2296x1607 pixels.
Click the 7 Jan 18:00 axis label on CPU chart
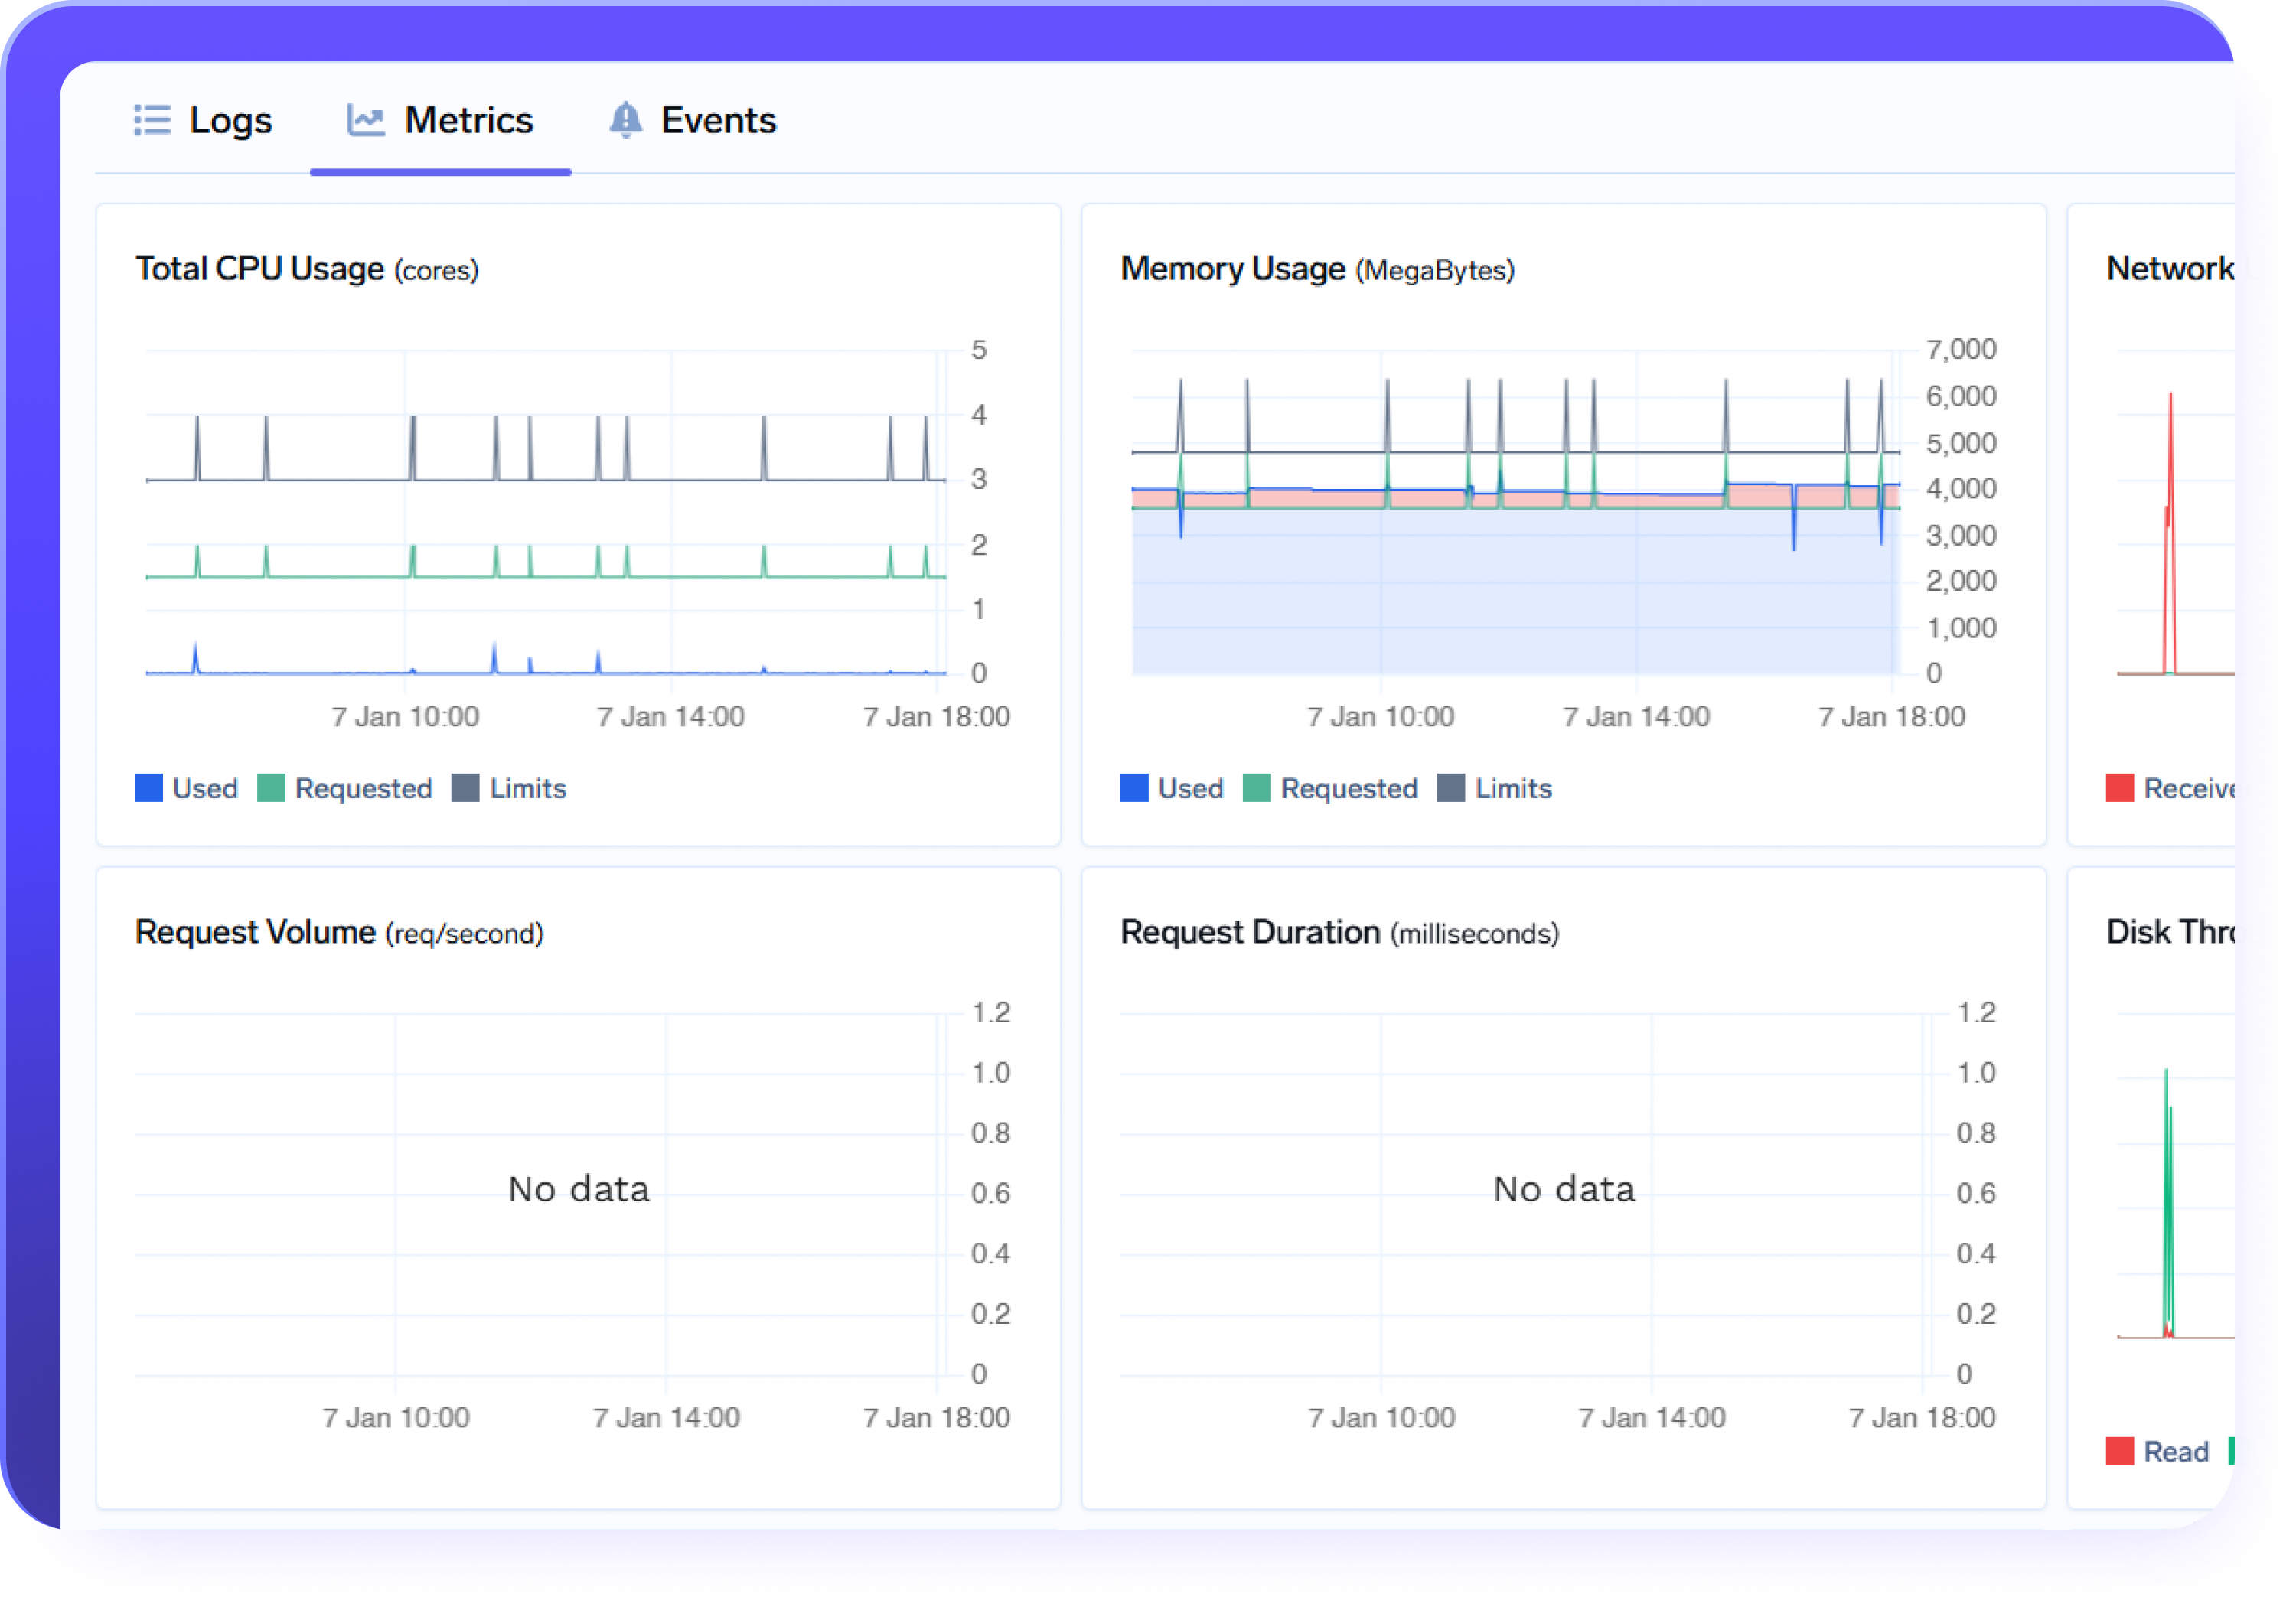[937, 716]
